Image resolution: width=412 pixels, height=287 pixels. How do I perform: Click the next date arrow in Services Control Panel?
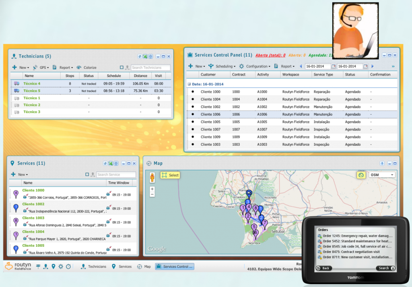(373, 66)
